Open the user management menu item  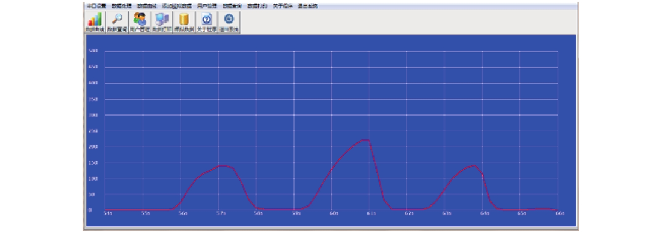coord(207,6)
